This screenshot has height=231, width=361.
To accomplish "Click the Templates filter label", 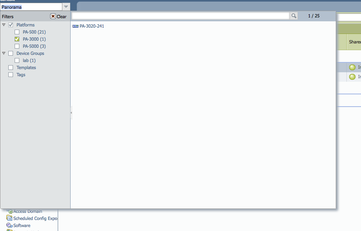I will pos(26,68).
